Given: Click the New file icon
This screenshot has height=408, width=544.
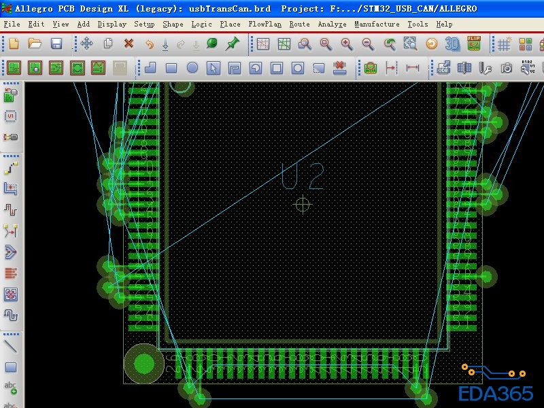Looking at the screenshot, I should coord(14,44).
